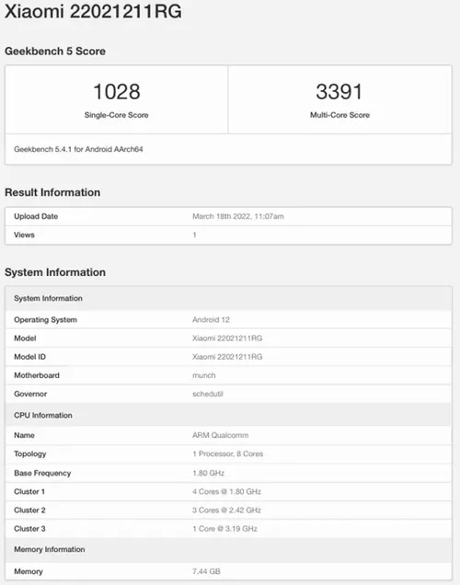Select the 3 Cores @ 2.42 GHz value
Image resolution: width=460 pixels, height=585 pixels.
pos(226,510)
